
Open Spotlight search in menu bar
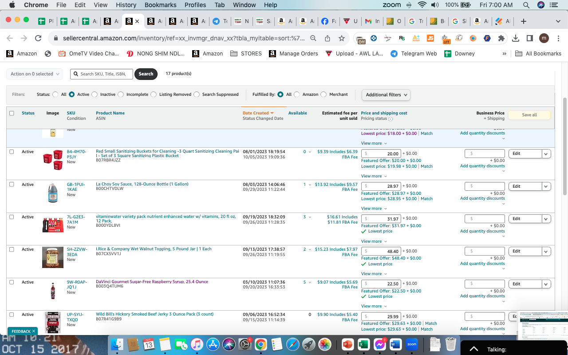click(x=526, y=5)
